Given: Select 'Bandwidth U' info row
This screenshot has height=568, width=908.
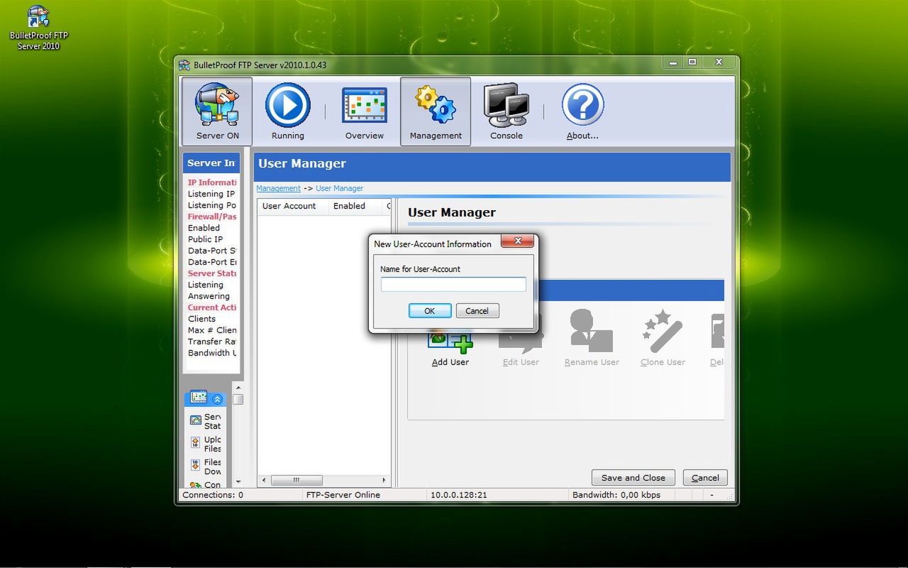Looking at the screenshot, I should click(x=212, y=353).
